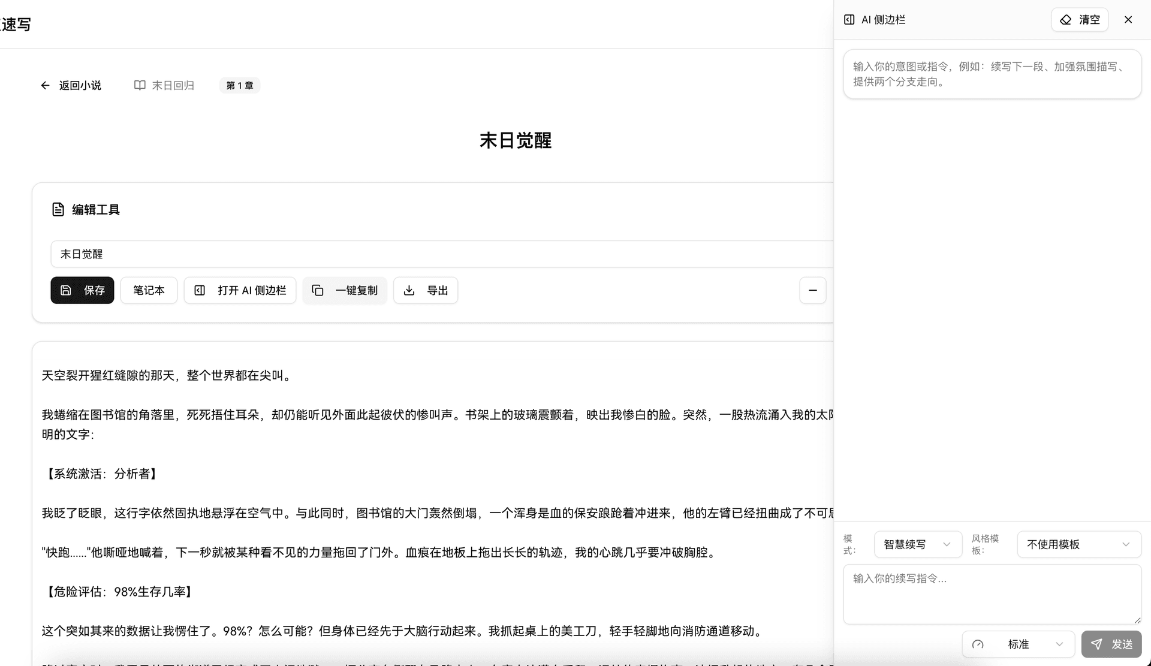Click 末日回归 in the breadcrumb bar

coord(173,85)
